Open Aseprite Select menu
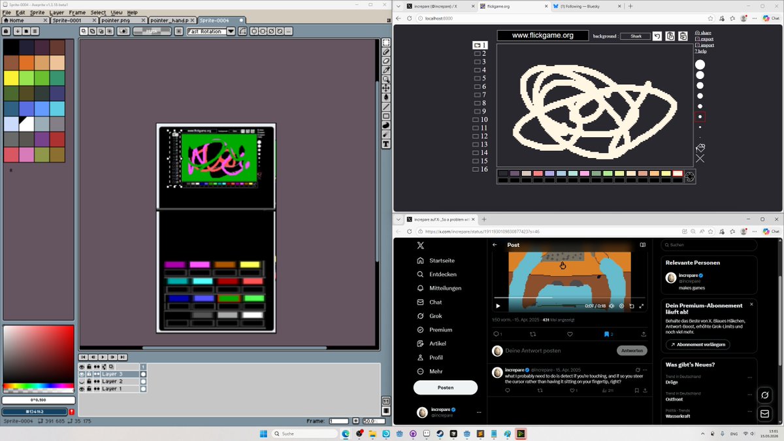 coord(98,12)
